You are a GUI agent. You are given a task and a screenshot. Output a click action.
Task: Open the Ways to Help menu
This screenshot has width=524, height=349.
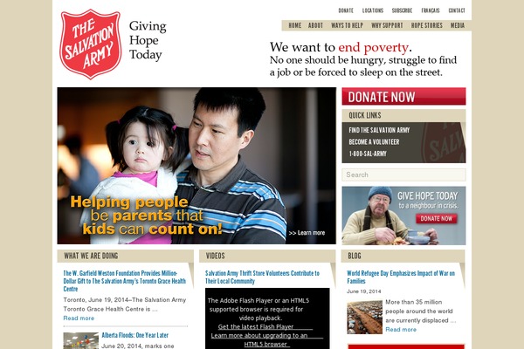coord(347,25)
